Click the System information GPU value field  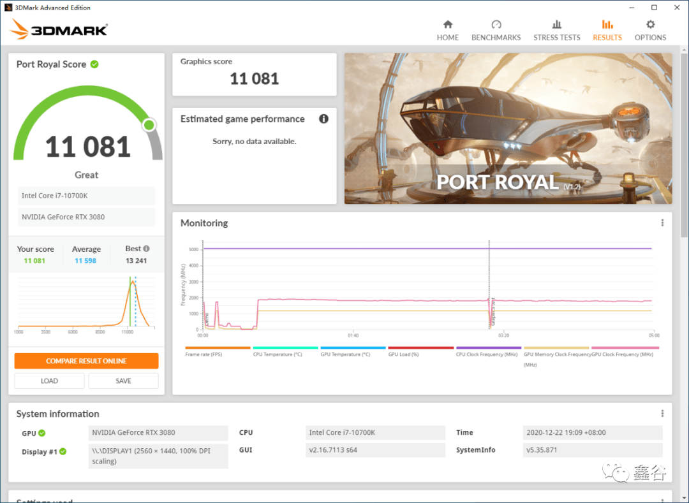pyautogui.click(x=158, y=432)
